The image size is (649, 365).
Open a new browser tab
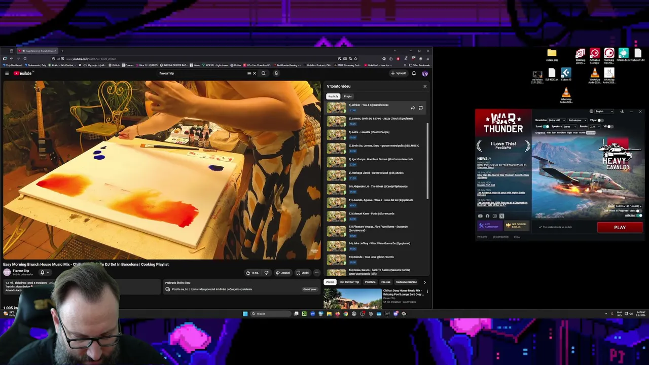pyautogui.click(x=62, y=51)
